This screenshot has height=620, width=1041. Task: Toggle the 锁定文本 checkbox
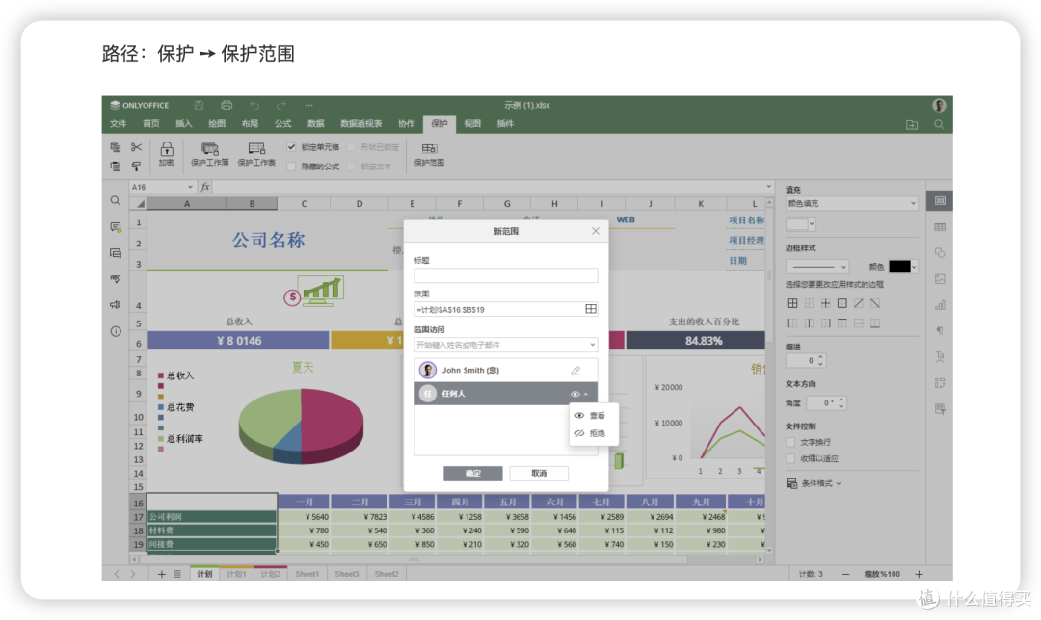point(351,167)
